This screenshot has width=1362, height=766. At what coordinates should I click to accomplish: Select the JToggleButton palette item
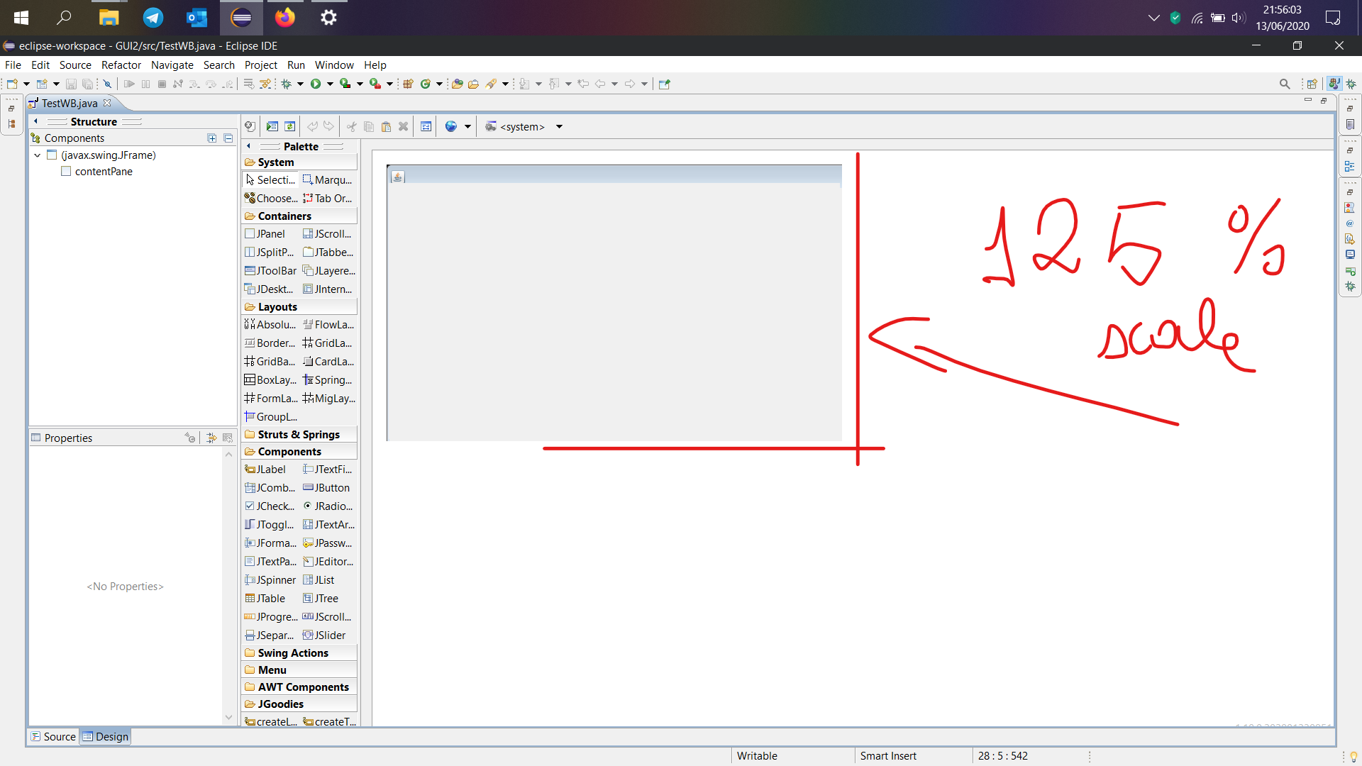[270, 525]
